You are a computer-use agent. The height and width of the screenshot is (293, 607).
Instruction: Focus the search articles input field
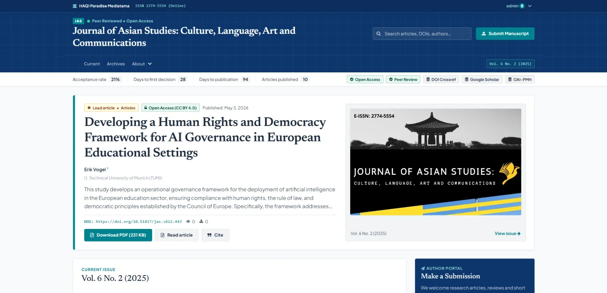click(422, 34)
